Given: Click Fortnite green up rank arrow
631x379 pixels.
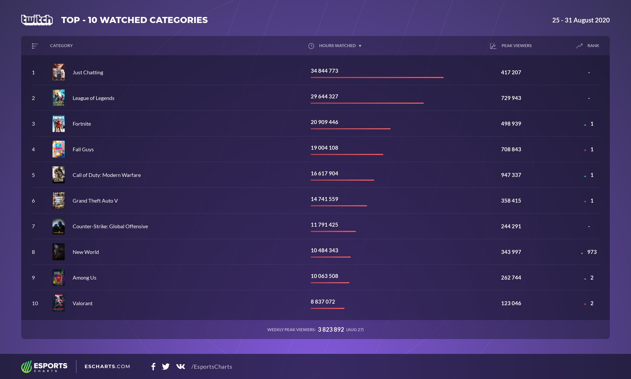Looking at the screenshot, I should 585,125.
